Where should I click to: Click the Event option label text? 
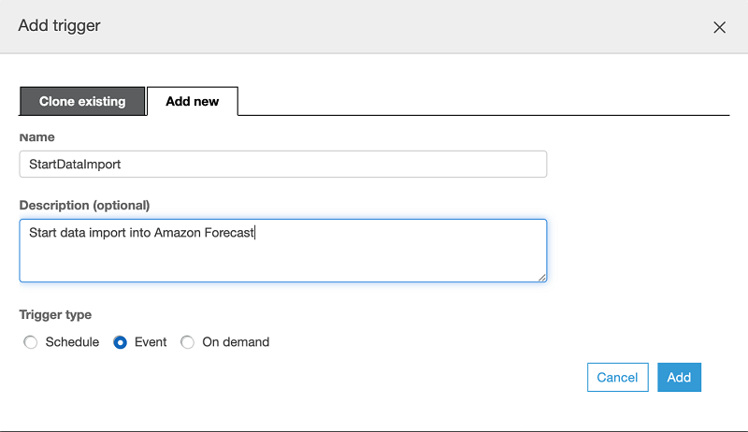pos(151,342)
